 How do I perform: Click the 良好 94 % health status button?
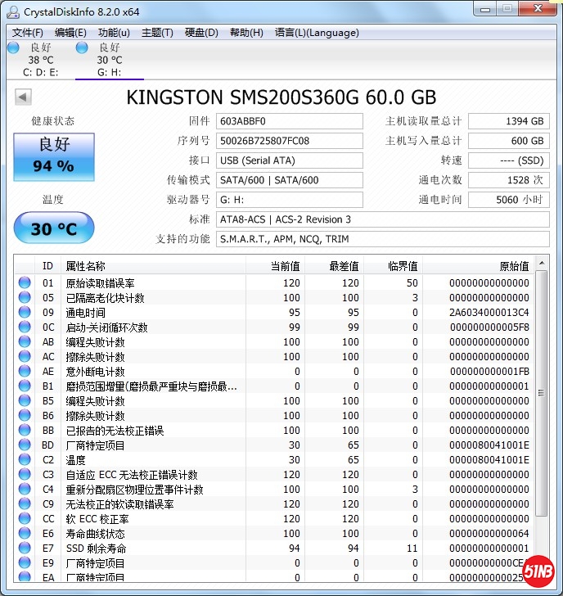(x=54, y=156)
